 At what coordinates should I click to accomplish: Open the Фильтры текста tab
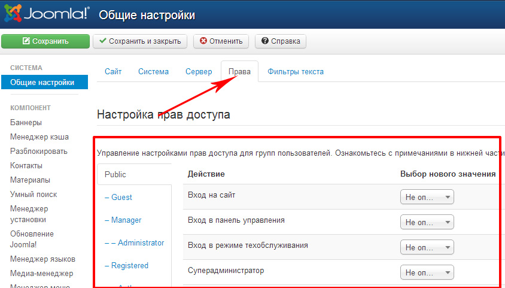(296, 71)
